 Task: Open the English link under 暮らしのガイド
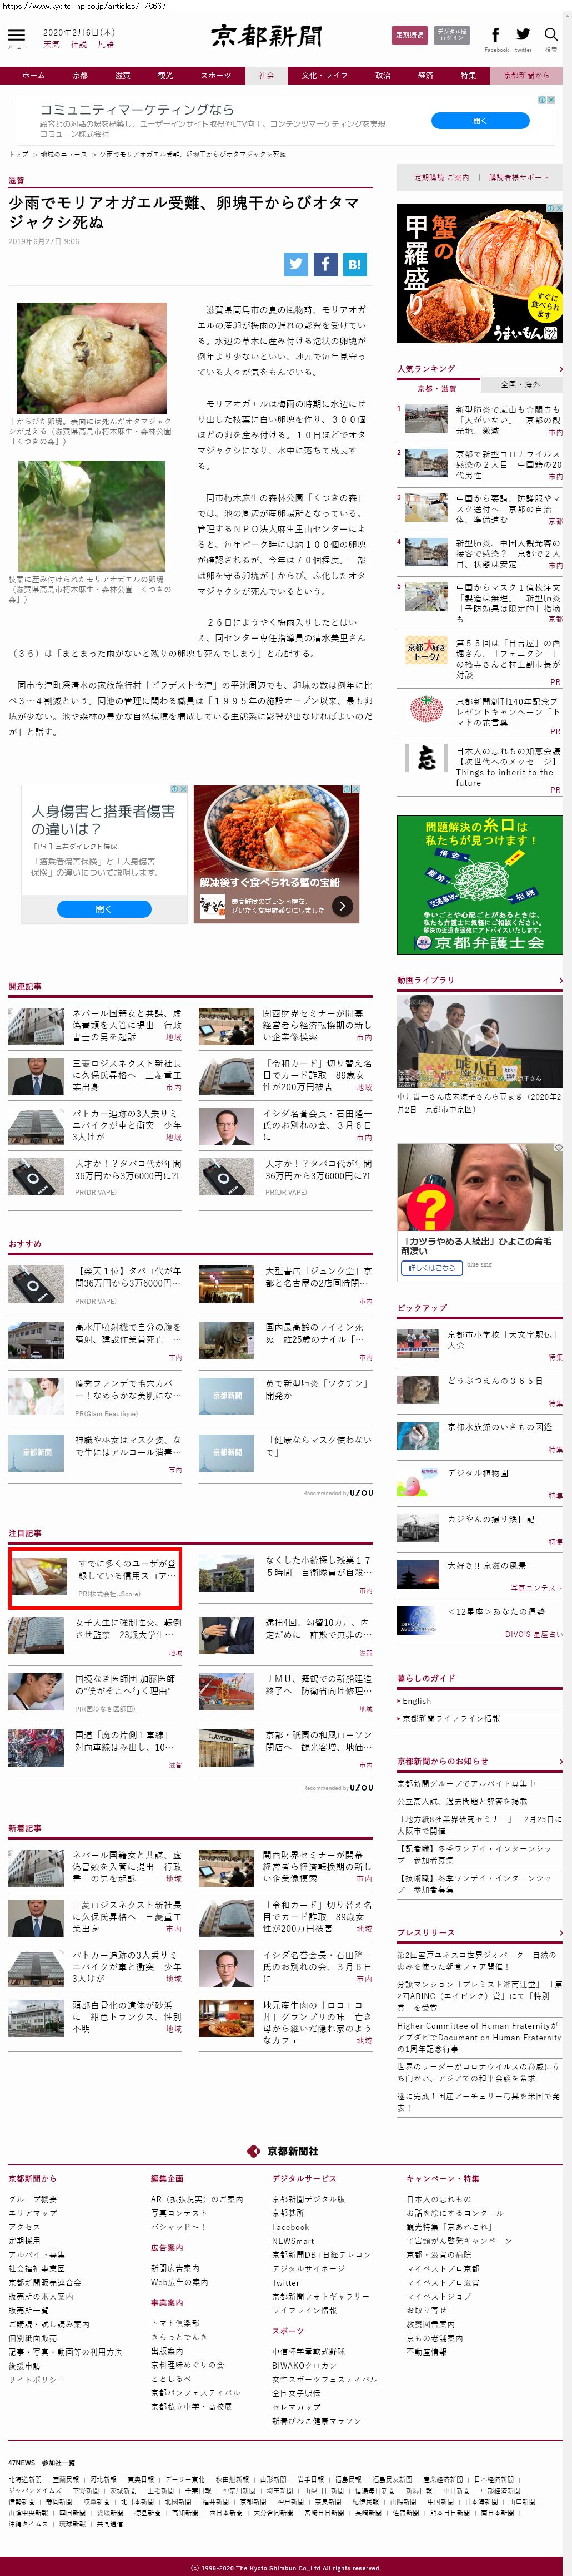[x=417, y=1700]
